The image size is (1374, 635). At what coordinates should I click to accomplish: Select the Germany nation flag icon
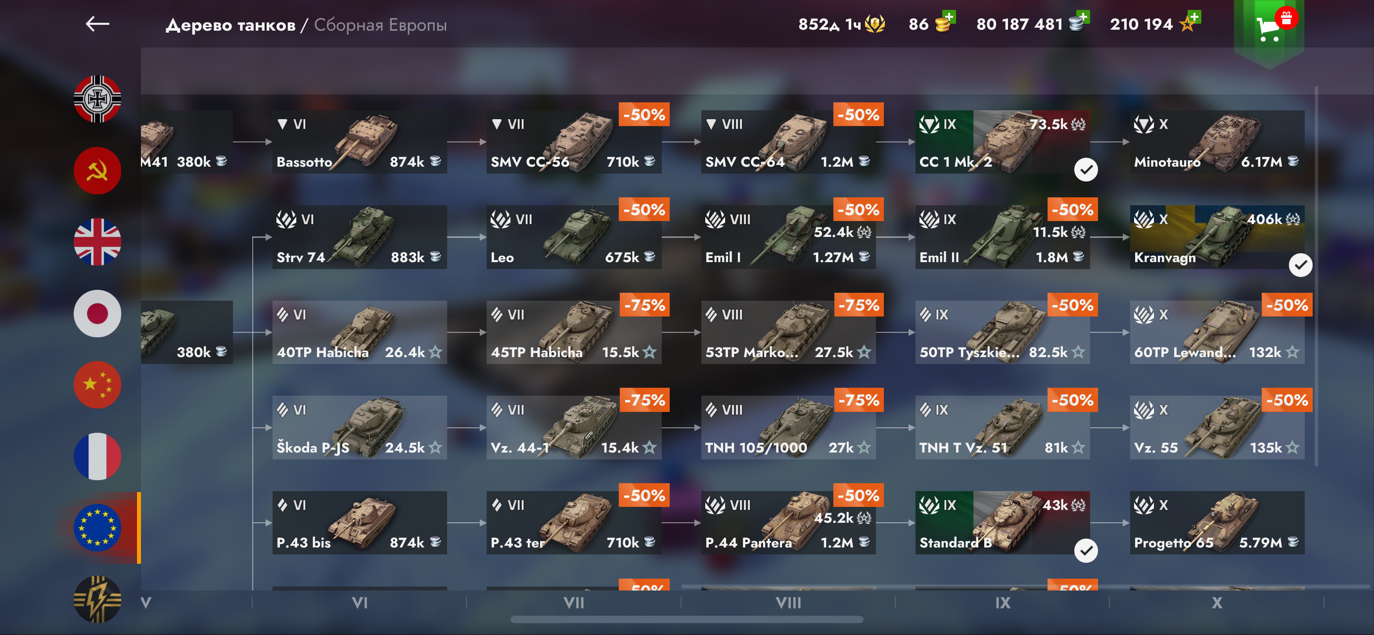click(x=97, y=99)
